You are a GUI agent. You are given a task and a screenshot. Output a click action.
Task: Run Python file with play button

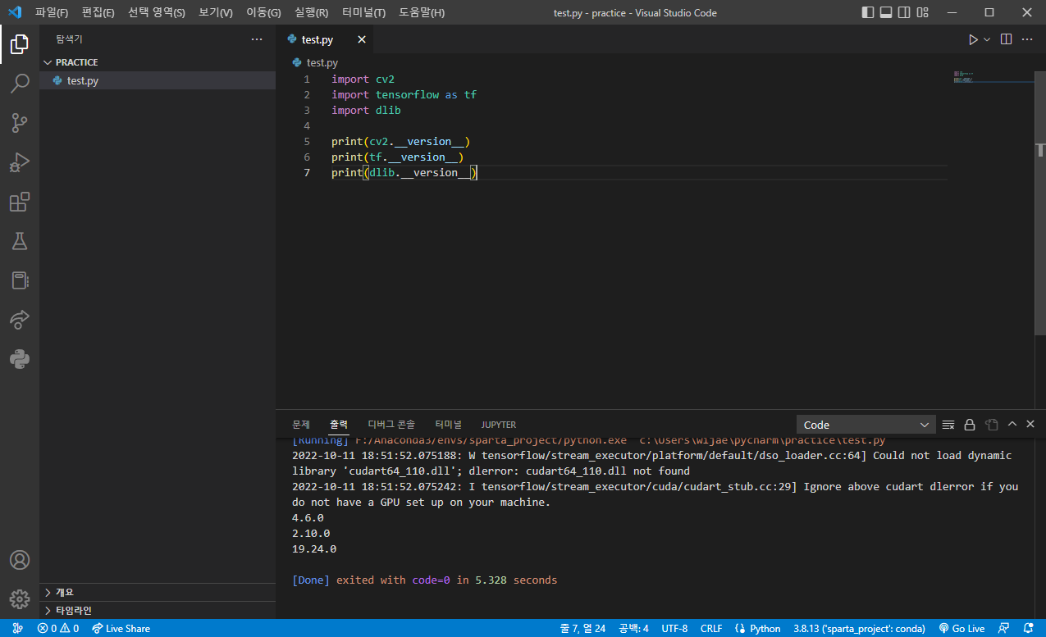pyautogui.click(x=973, y=39)
